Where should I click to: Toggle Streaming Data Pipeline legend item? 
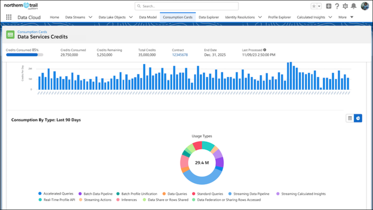pyautogui.click(x=249, y=194)
